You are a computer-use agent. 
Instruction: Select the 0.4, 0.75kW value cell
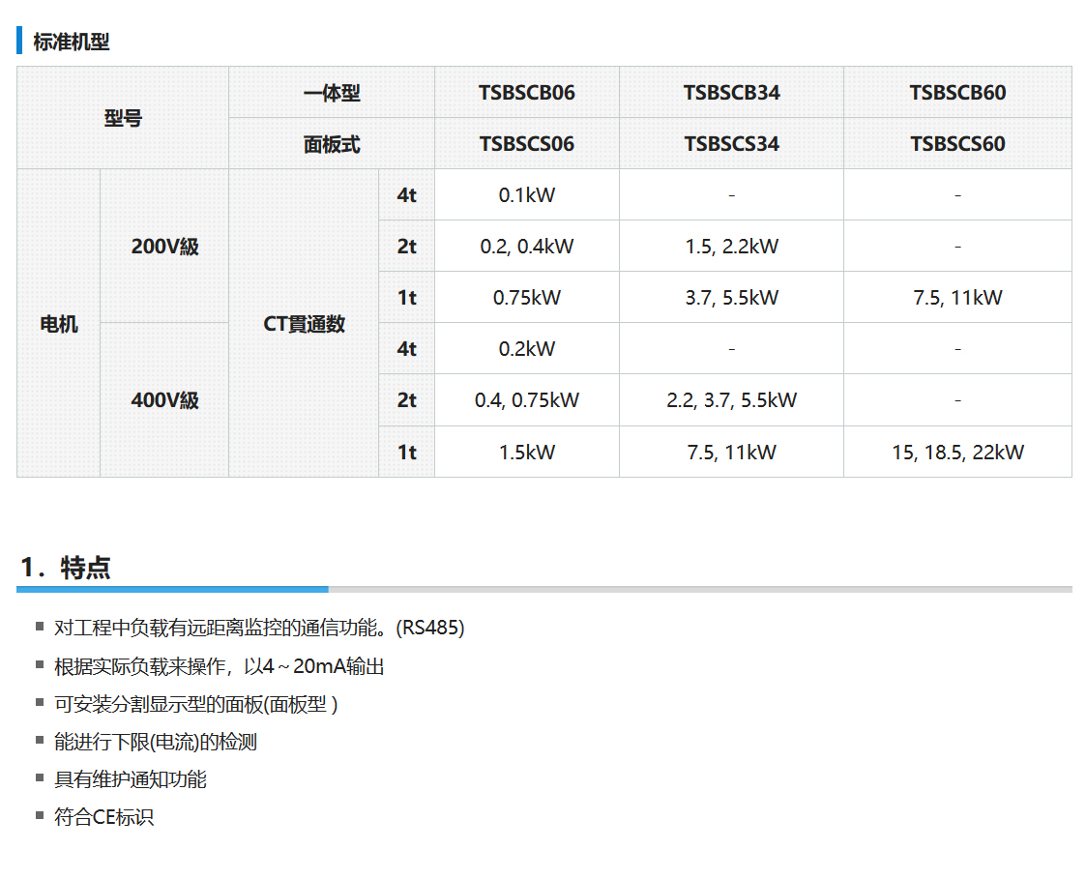527,399
